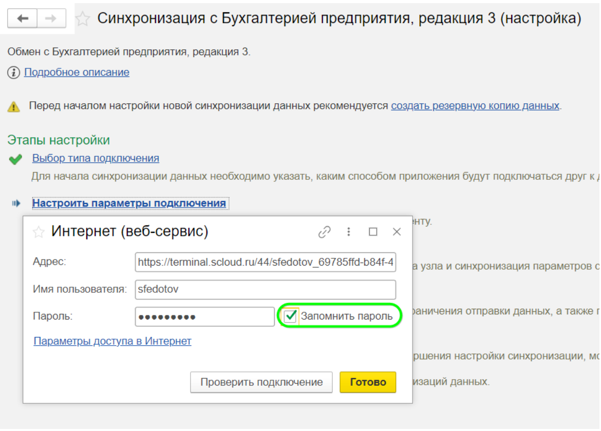Click the info icon beside Подробное описание
The width and height of the screenshot is (601, 431).
point(13,72)
